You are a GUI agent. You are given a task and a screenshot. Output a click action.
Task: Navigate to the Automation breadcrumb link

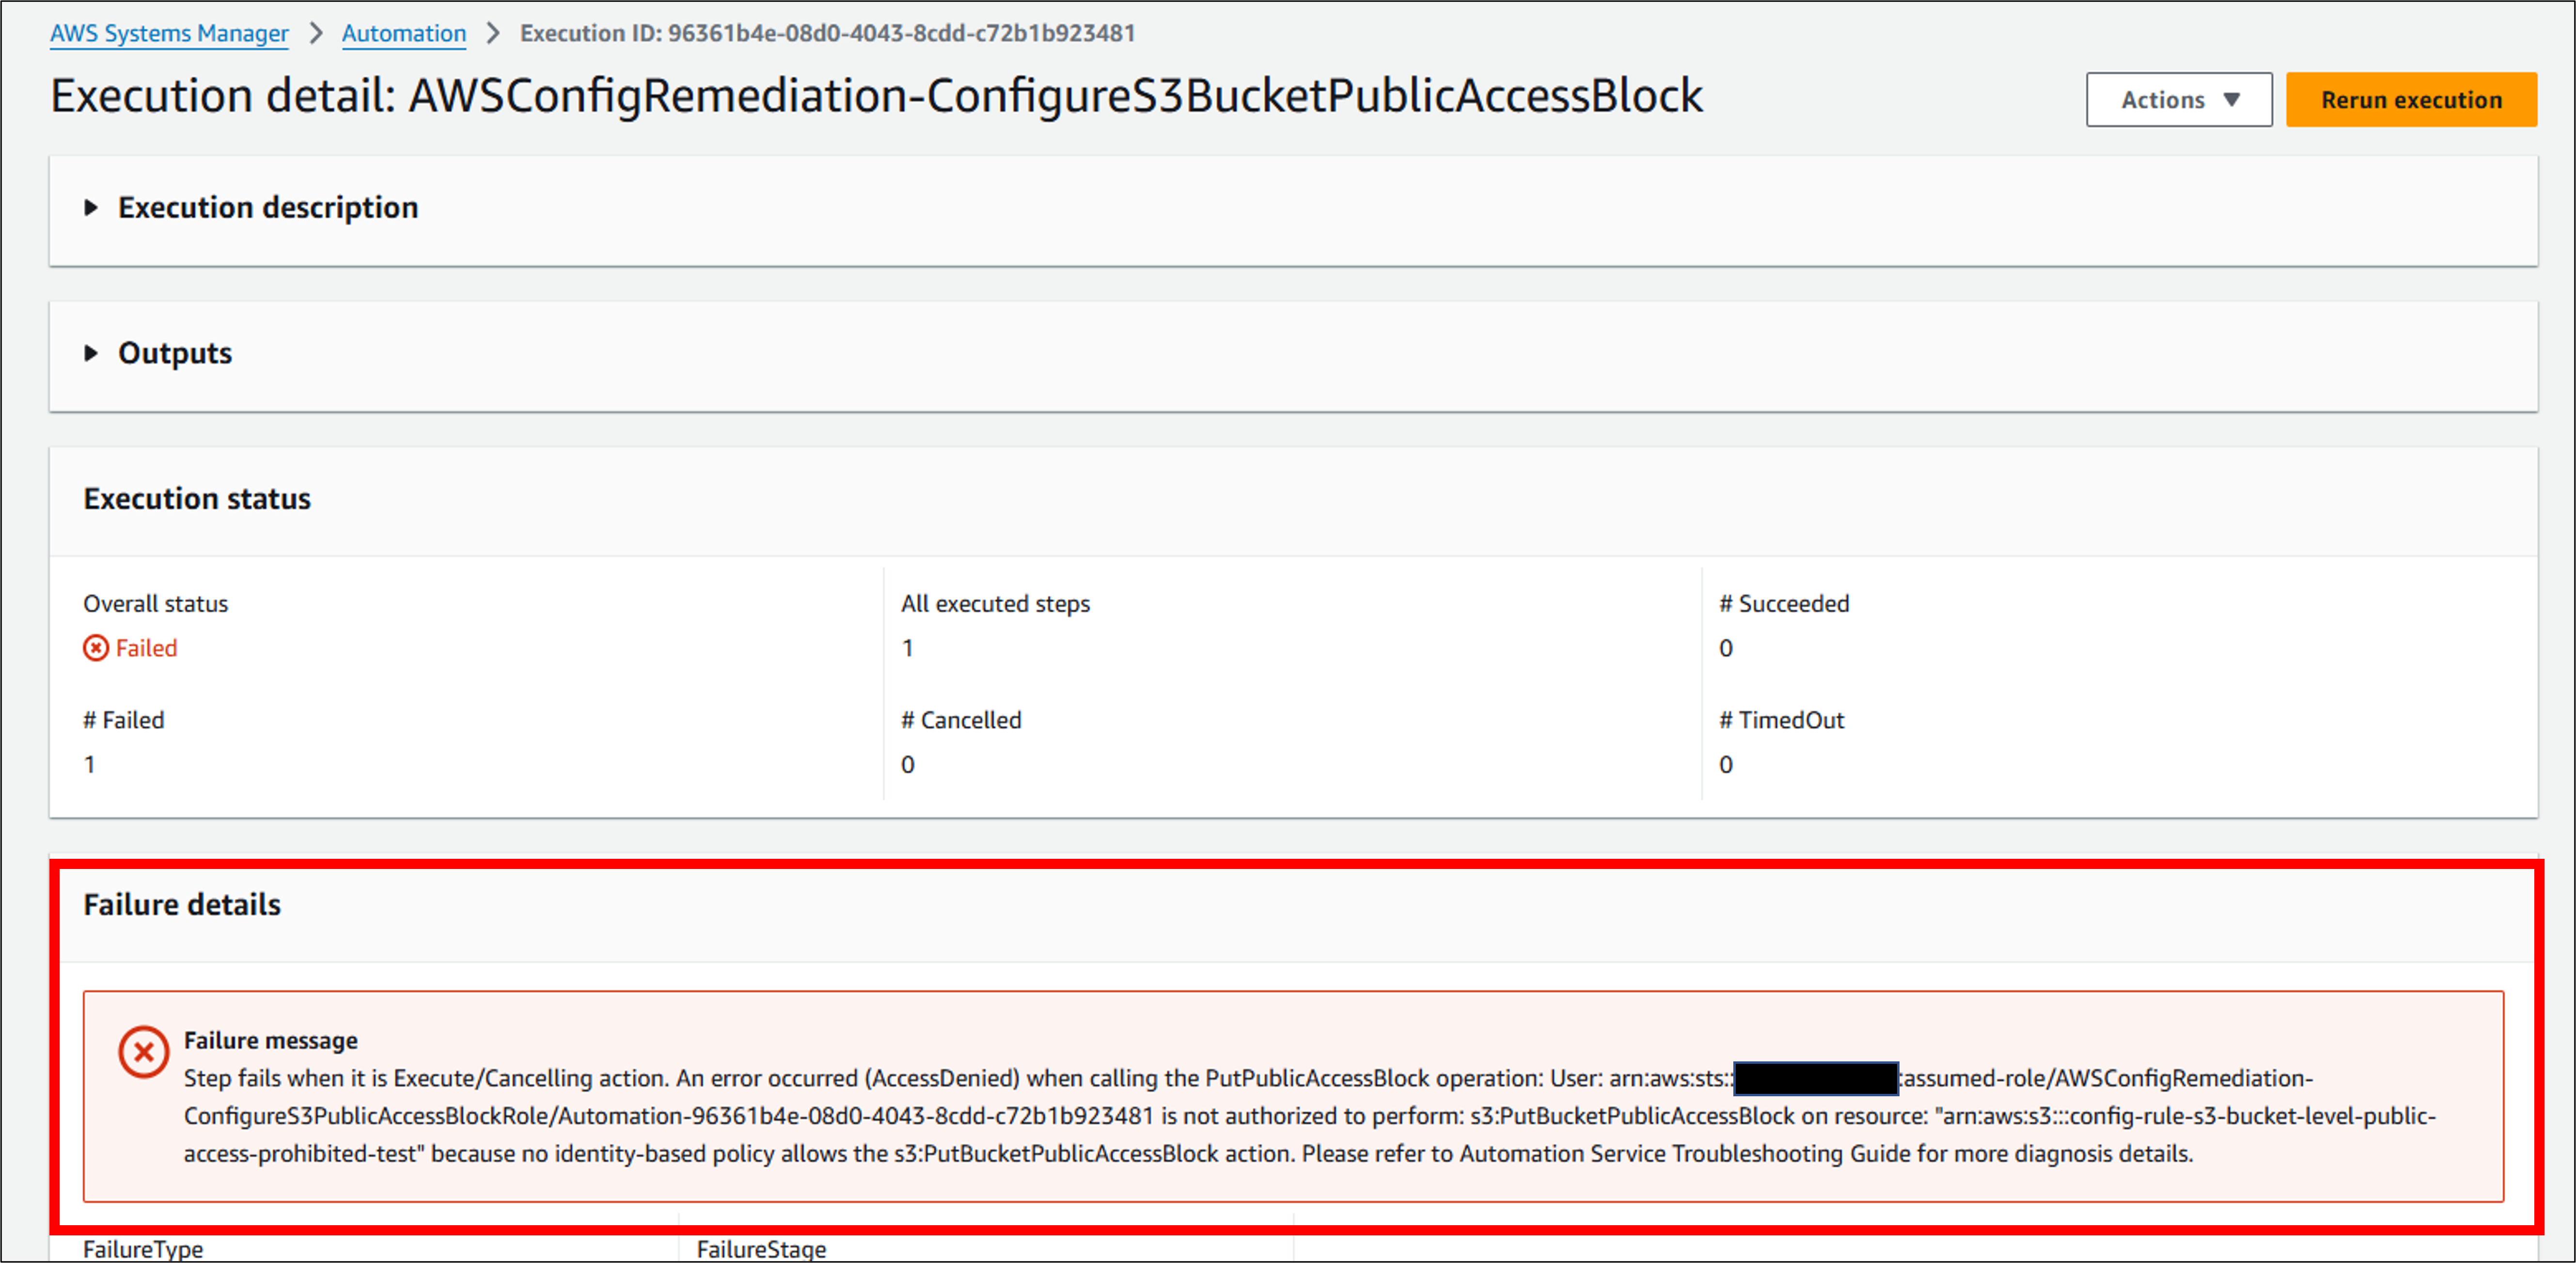(404, 33)
